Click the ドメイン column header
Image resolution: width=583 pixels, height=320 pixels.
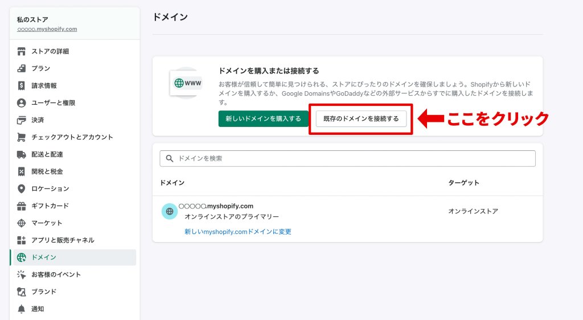point(172,183)
